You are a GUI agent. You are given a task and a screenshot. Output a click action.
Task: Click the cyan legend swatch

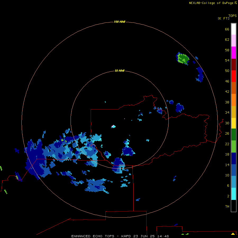point(234,194)
